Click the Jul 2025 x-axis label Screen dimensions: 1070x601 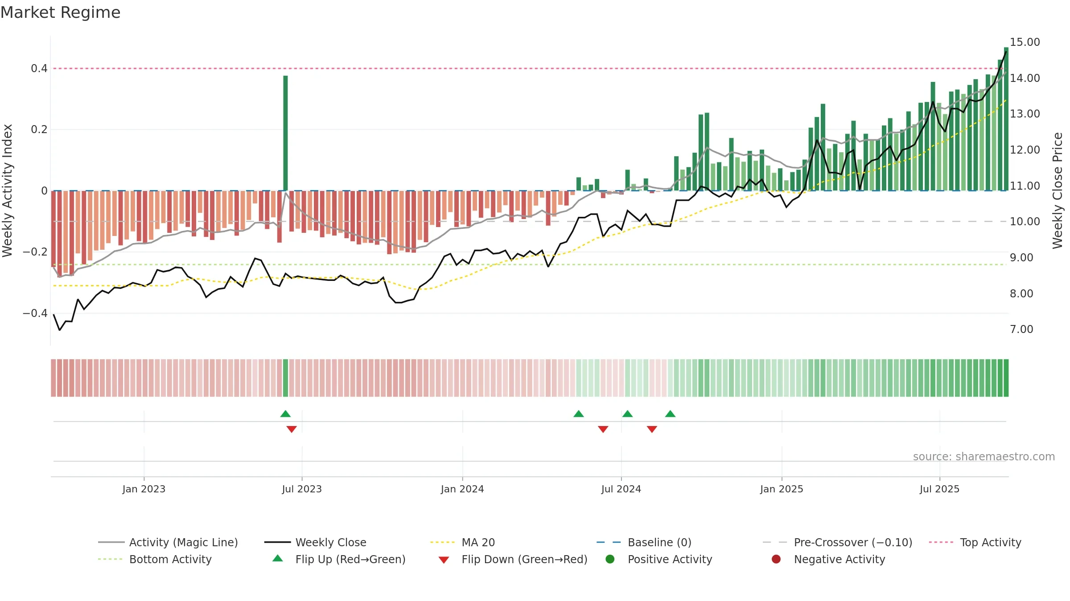tap(939, 489)
